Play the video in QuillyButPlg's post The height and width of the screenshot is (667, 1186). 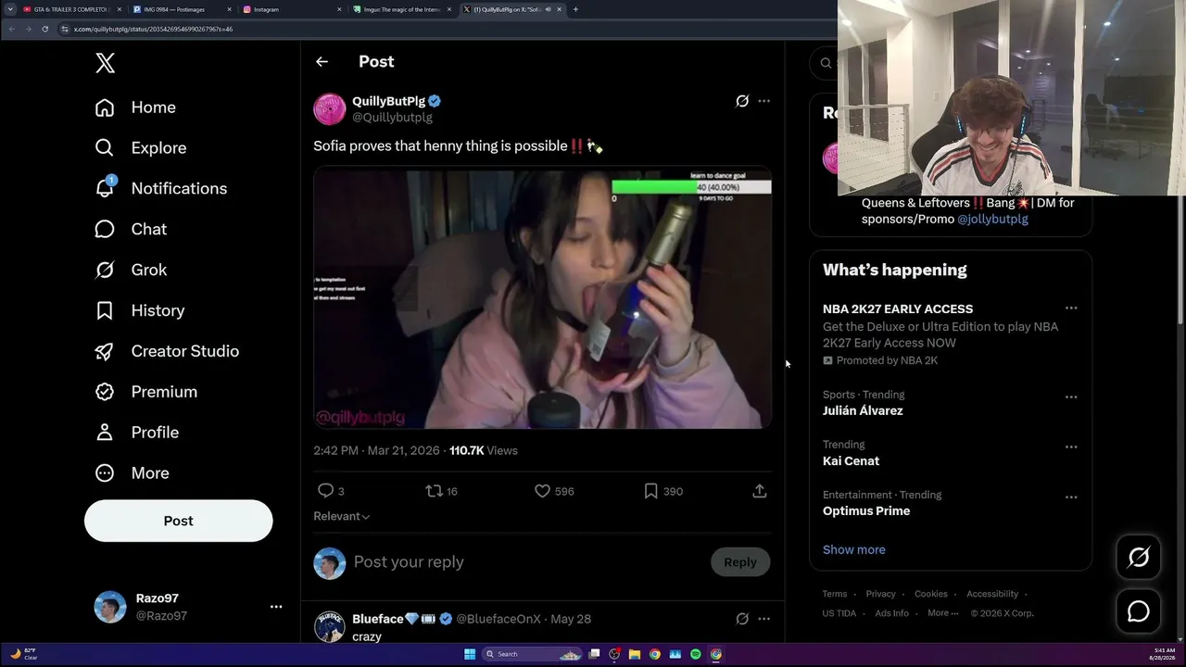(x=542, y=297)
